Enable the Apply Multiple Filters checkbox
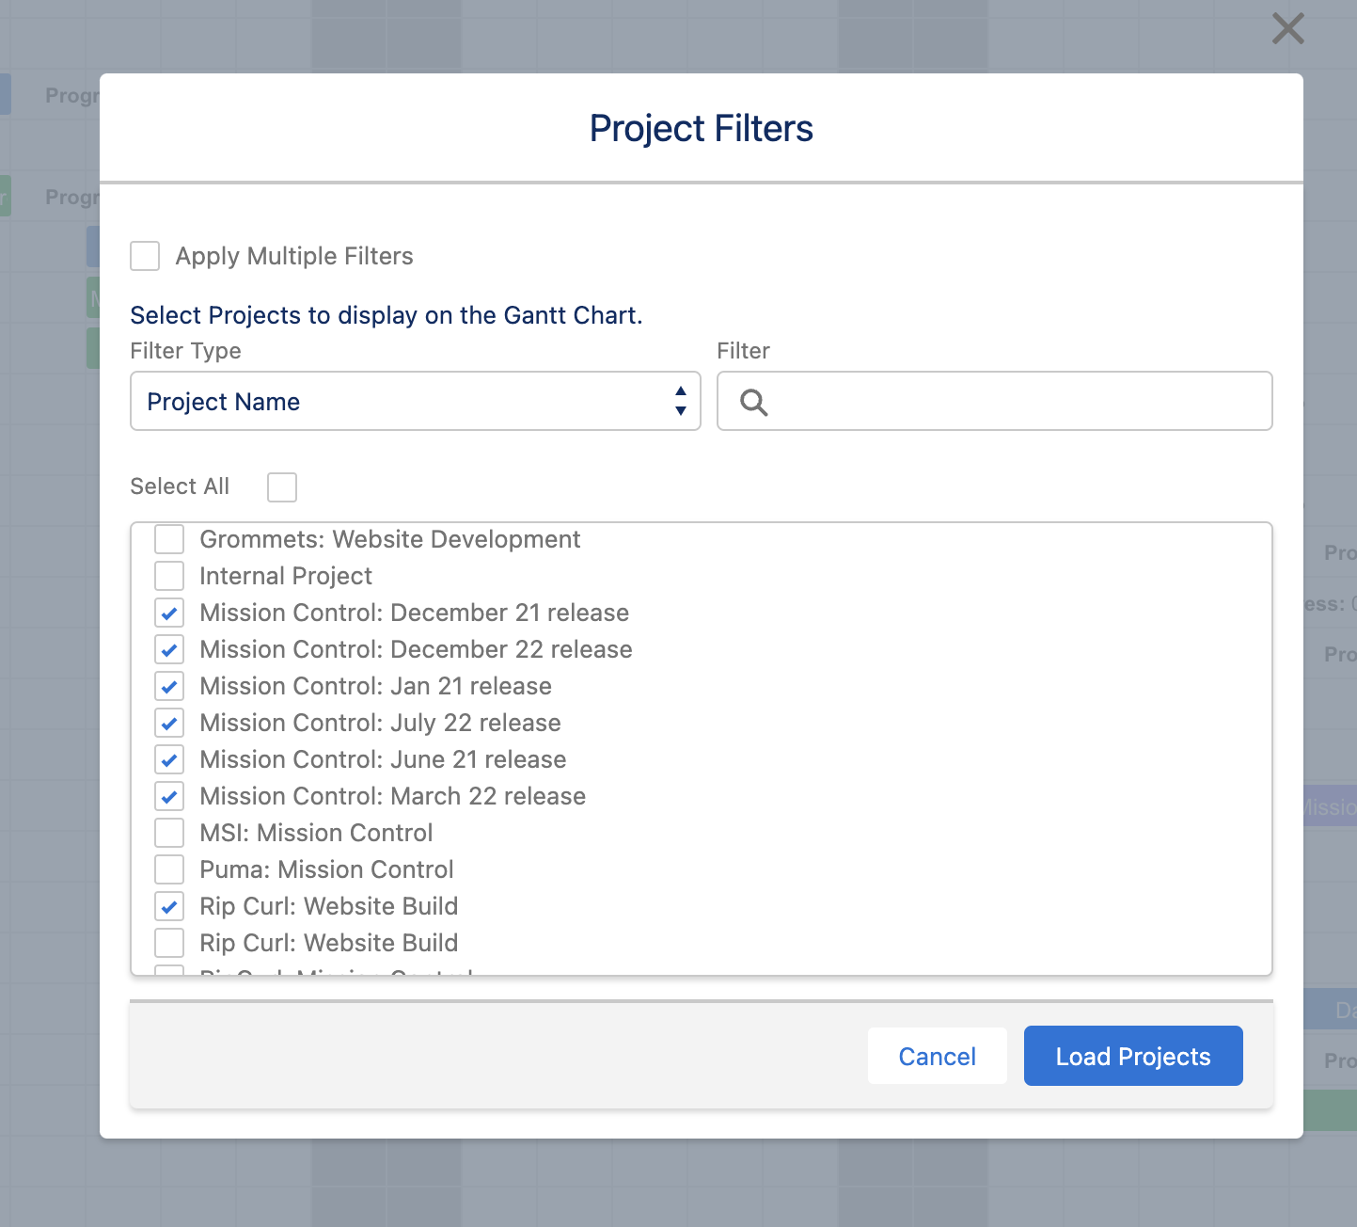This screenshot has width=1357, height=1227. tap(145, 255)
